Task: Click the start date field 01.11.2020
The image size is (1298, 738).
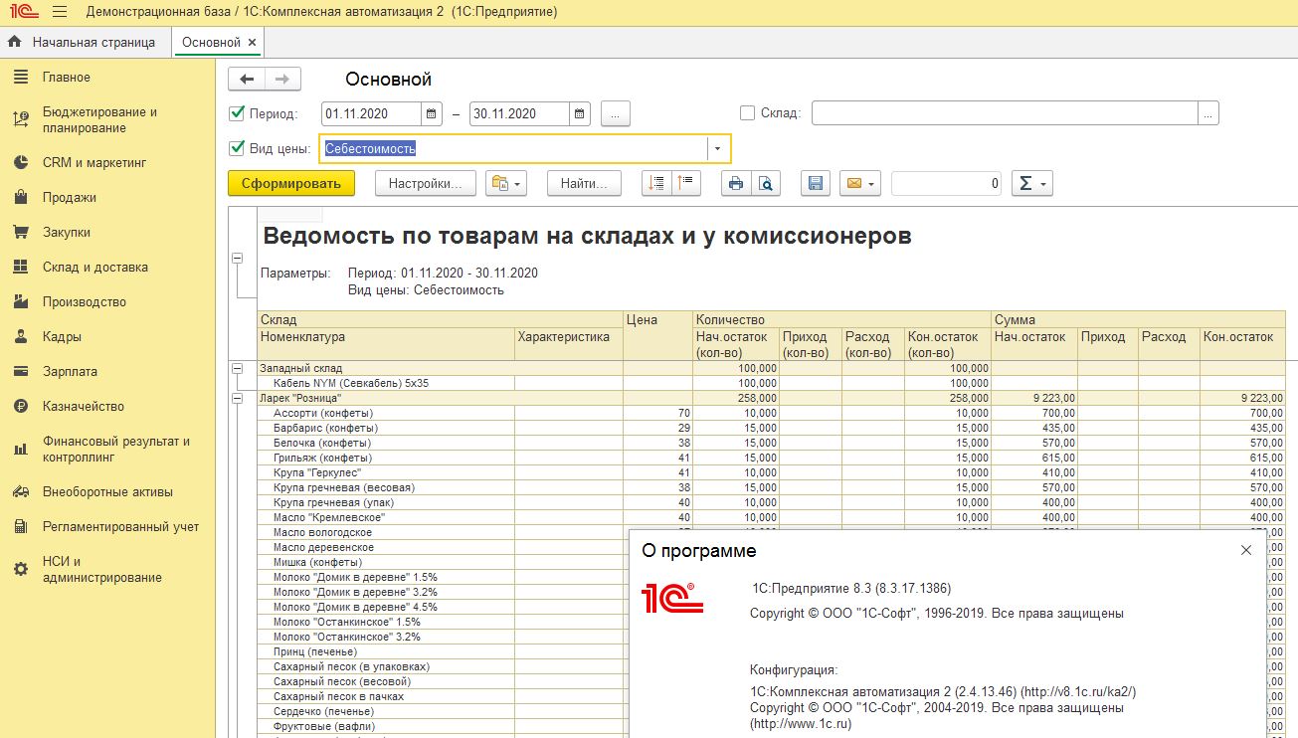Action: 372,113
